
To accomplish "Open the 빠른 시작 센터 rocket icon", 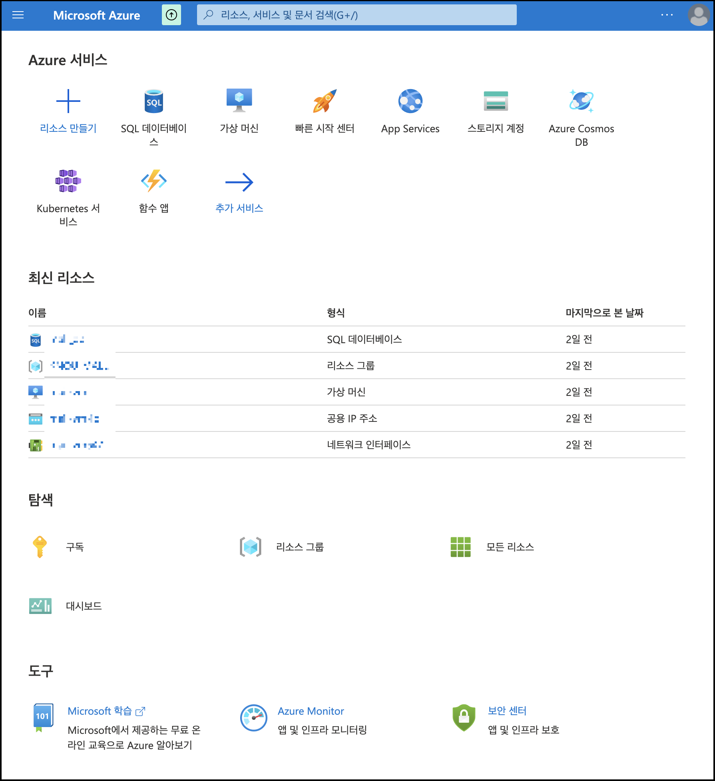I will (x=325, y=101).
